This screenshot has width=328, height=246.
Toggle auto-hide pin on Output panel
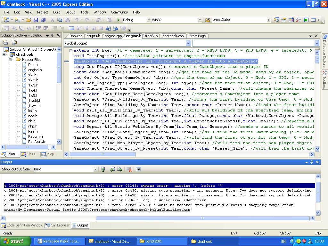click(311, 162)
